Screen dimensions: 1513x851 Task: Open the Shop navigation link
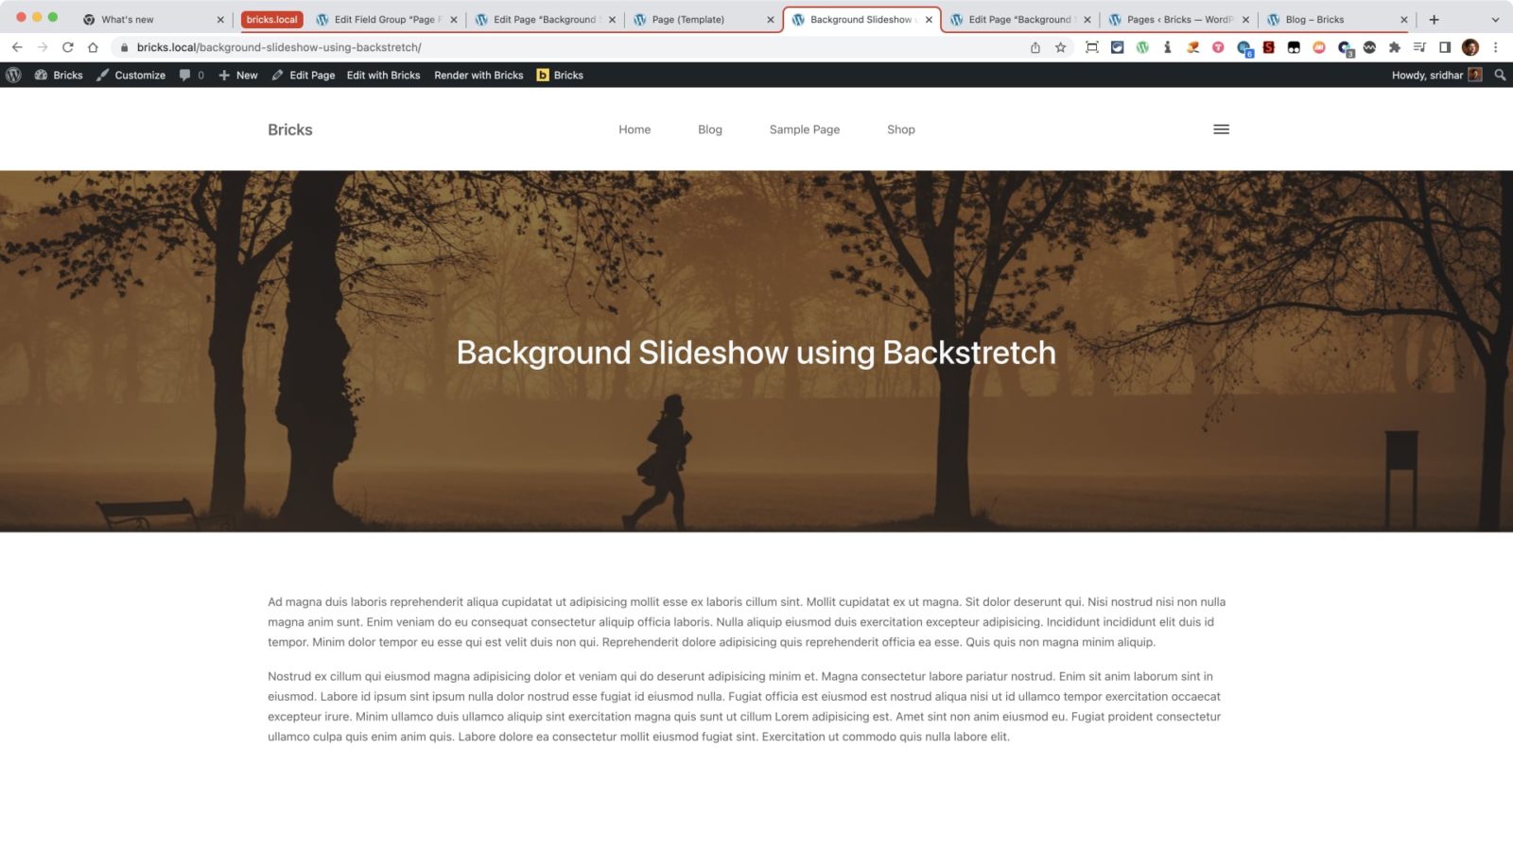coord(900,130)
